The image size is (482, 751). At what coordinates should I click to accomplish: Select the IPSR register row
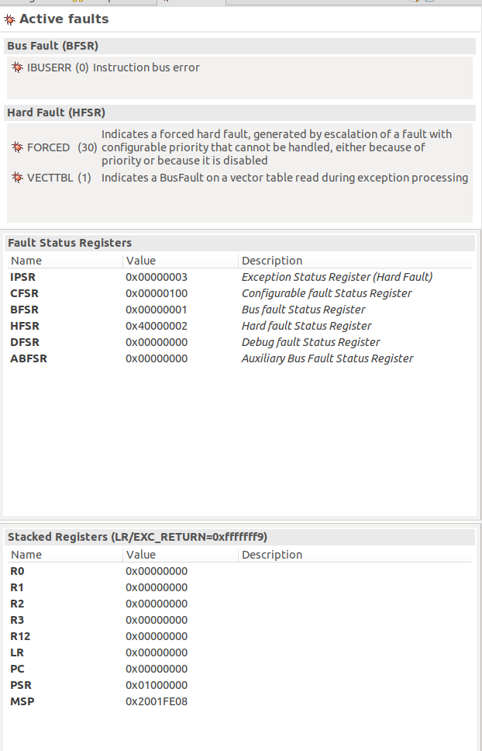coord(23,277)
